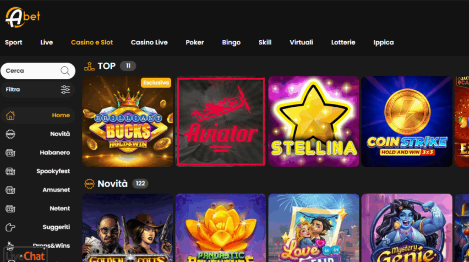This screenshot has width=469, height=262.
Task: Open the Stellina slot game
Action: pos(314,121)
